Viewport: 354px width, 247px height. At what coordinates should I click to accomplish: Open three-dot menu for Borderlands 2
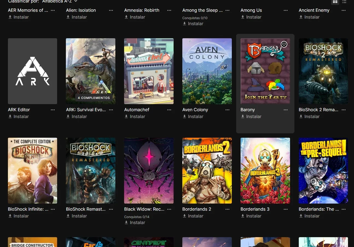pos(227,209)
